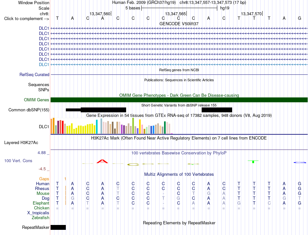
Task: Click the Window Position label
Action: point(34,3)
